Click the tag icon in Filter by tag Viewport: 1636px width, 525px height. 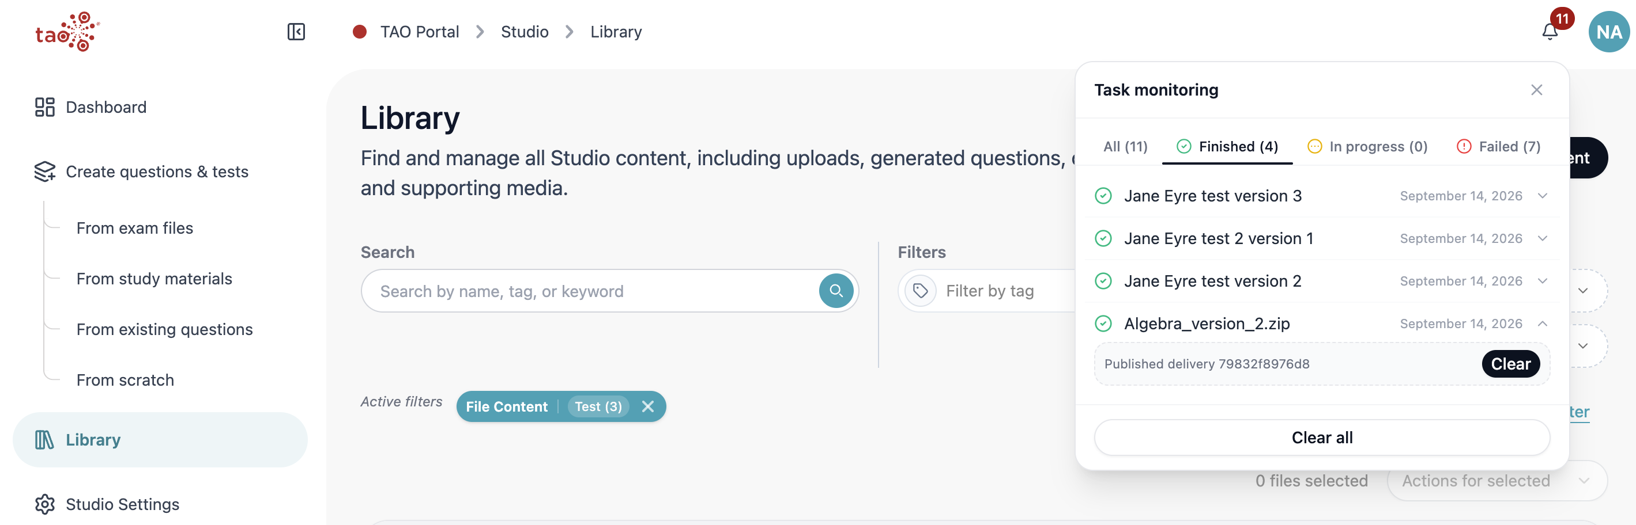920,291
